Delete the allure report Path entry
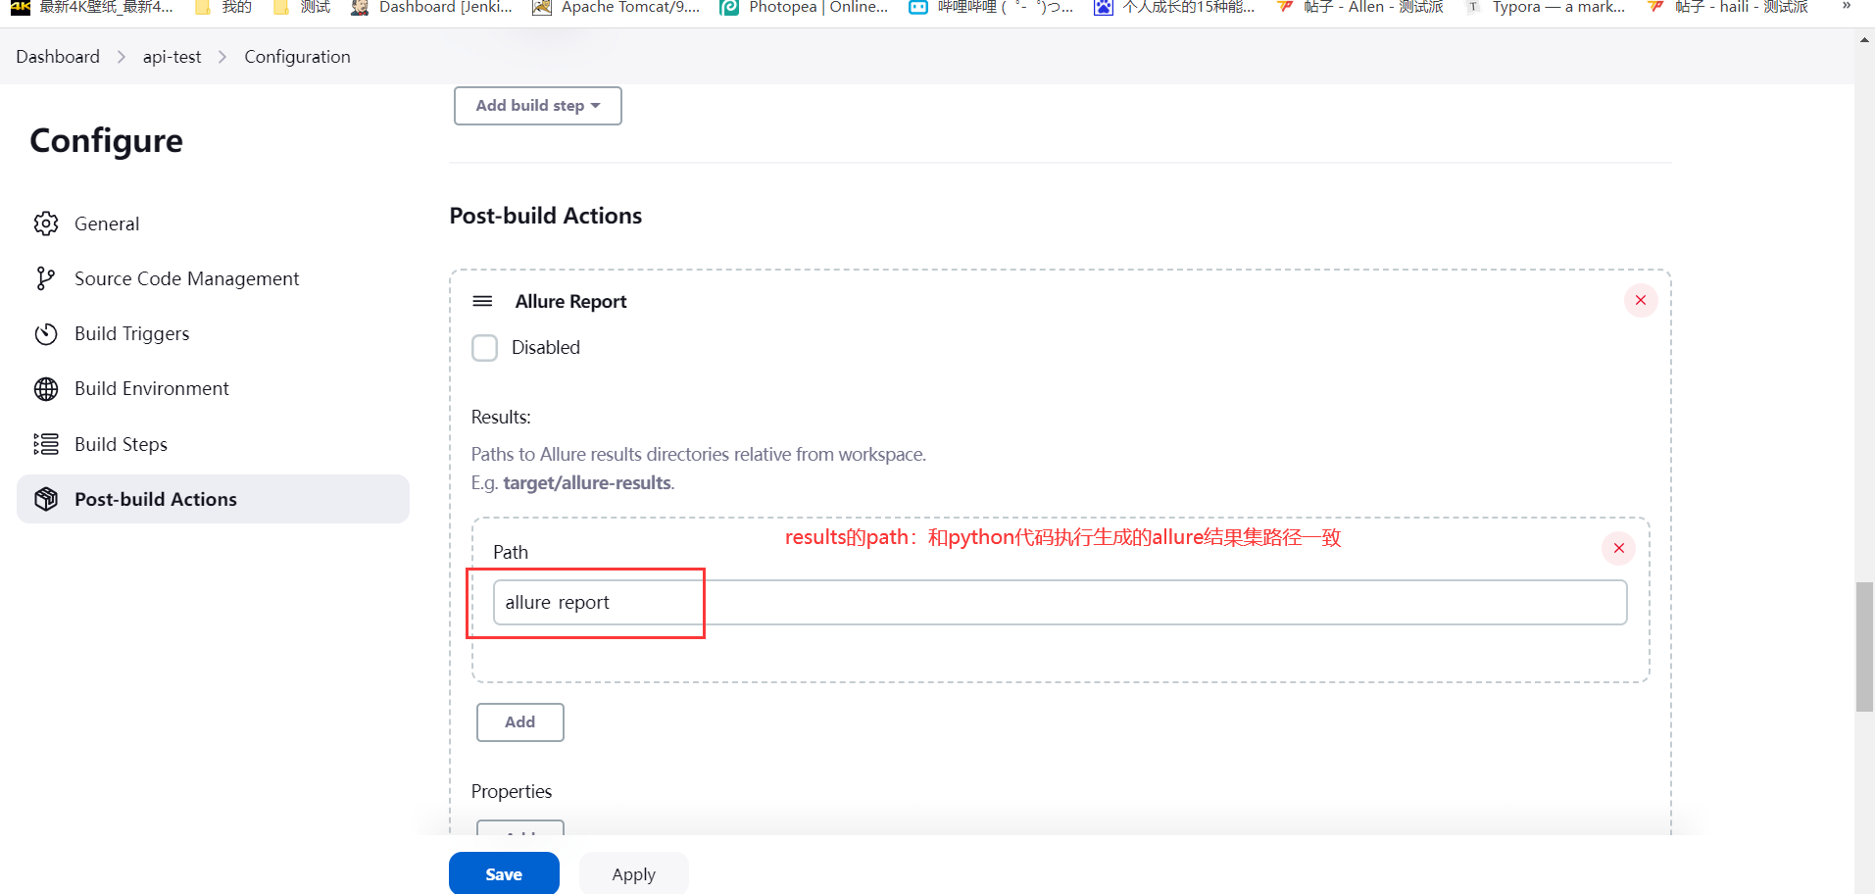This screenshot has height=894, width=1875. (1619, 548)
